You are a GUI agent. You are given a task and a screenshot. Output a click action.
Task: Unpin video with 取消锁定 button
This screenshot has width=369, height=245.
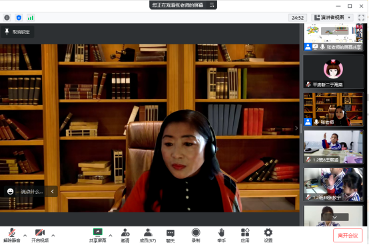tap(17, 32)
